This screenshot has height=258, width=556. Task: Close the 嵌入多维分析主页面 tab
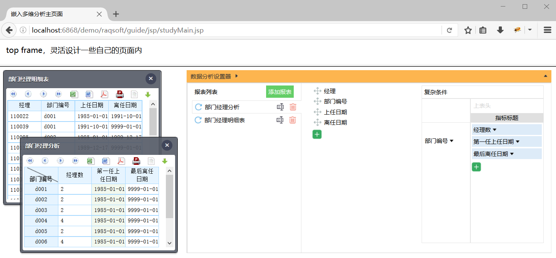(x=99, y=14)
